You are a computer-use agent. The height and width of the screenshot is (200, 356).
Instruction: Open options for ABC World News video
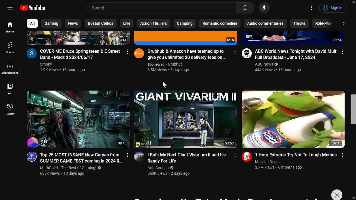pos(342,52)
